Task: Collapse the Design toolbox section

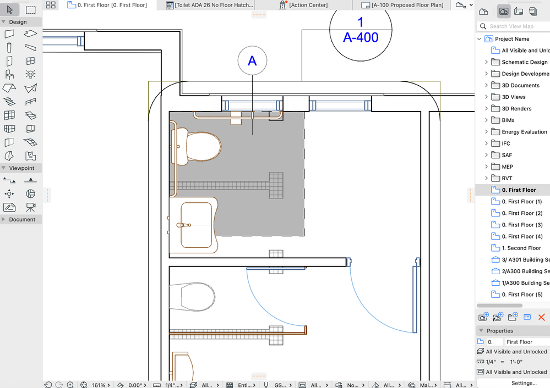Action: [3, 22]
